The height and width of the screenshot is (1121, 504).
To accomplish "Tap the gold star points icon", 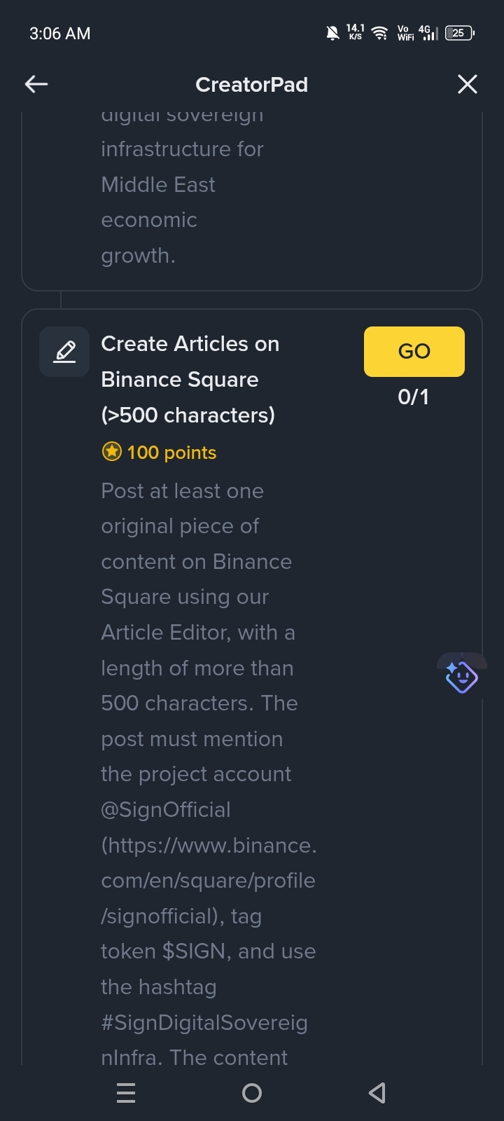I will point(112,452).
